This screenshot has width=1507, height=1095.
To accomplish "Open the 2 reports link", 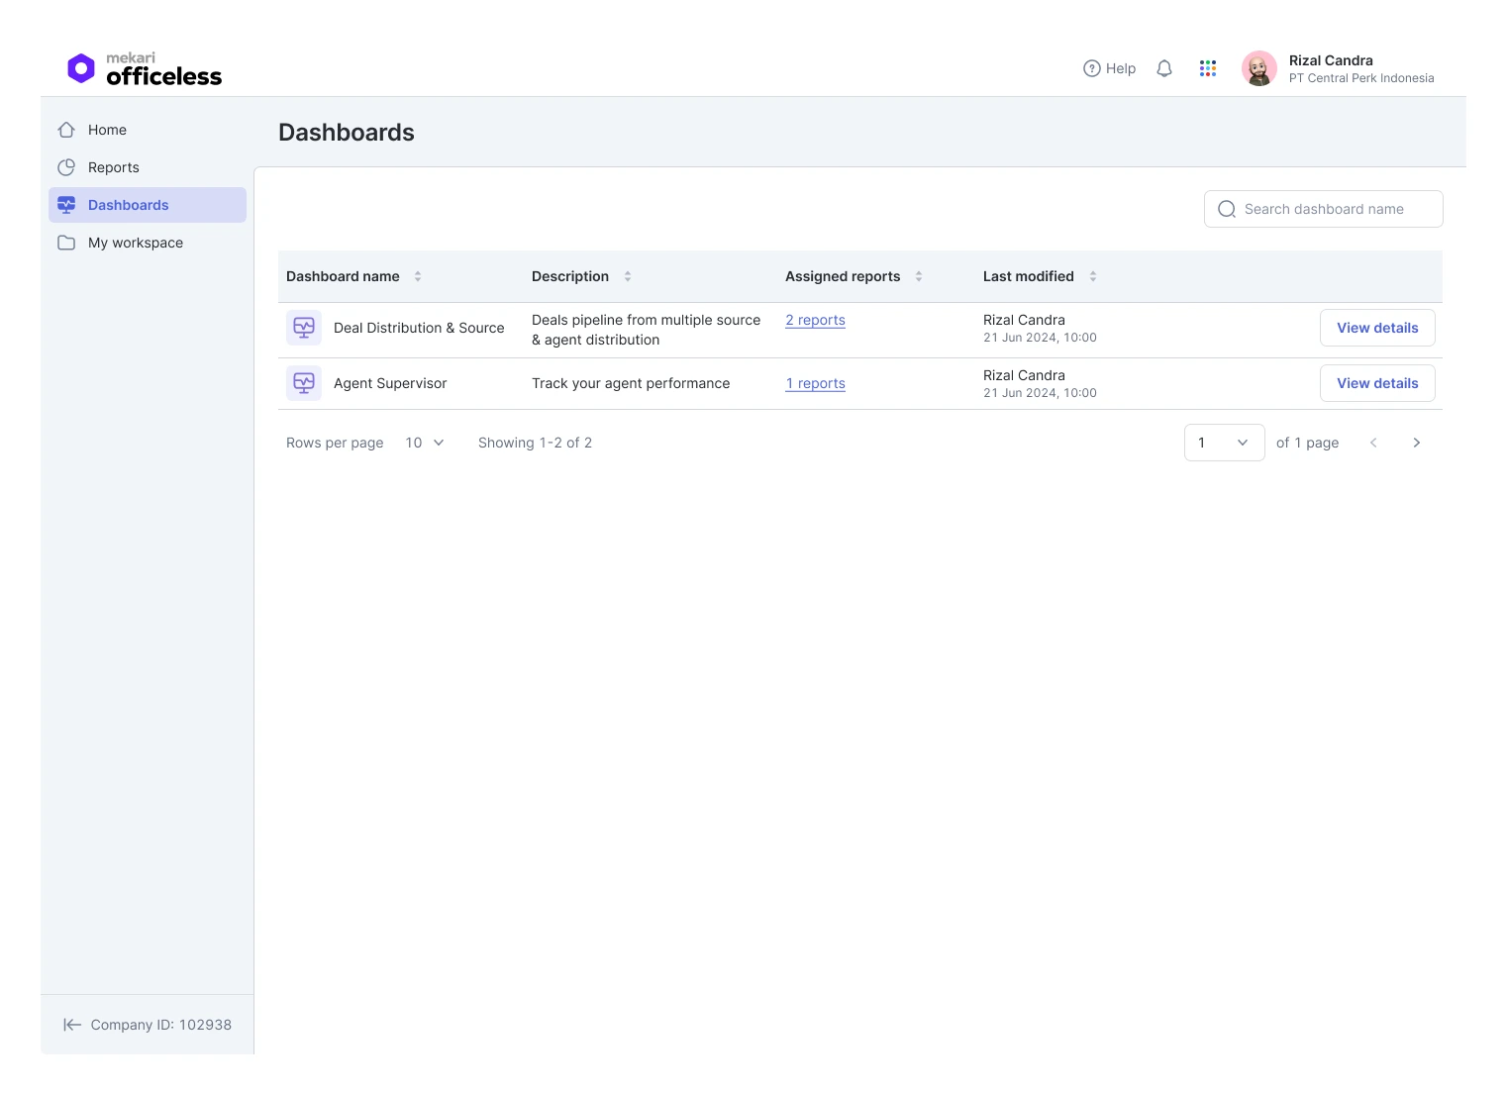I will click(x=815, y=320).
